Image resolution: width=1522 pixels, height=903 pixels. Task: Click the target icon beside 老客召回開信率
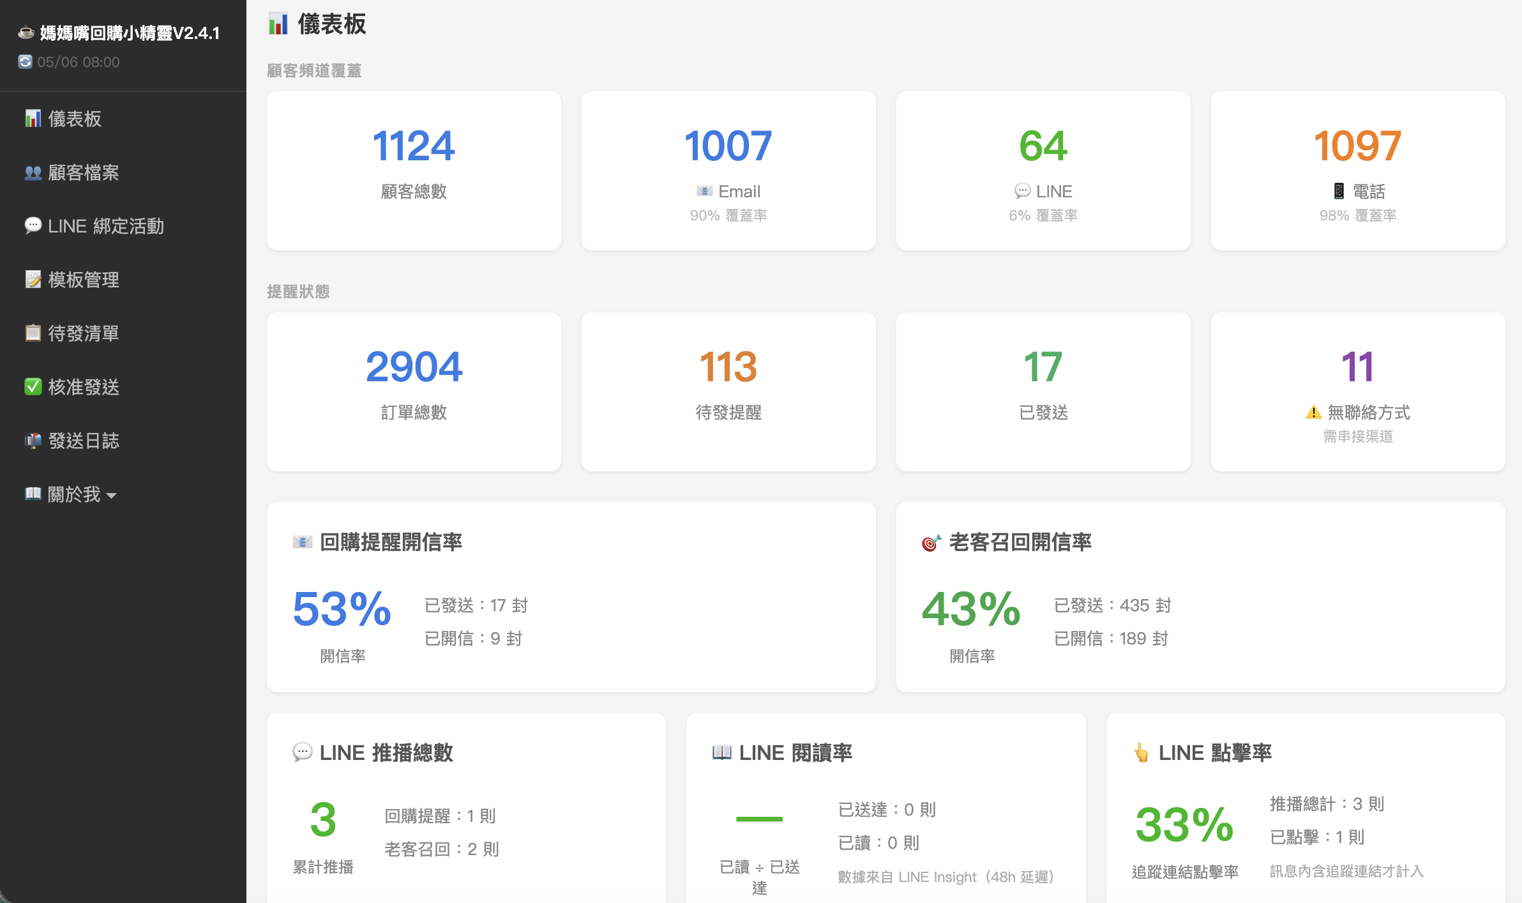[x=932, y=543]
